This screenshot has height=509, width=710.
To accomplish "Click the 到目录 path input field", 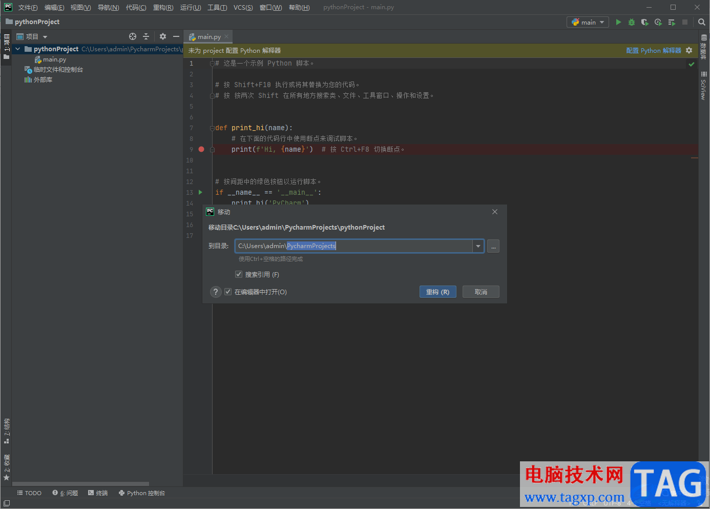I will [353, 246].
